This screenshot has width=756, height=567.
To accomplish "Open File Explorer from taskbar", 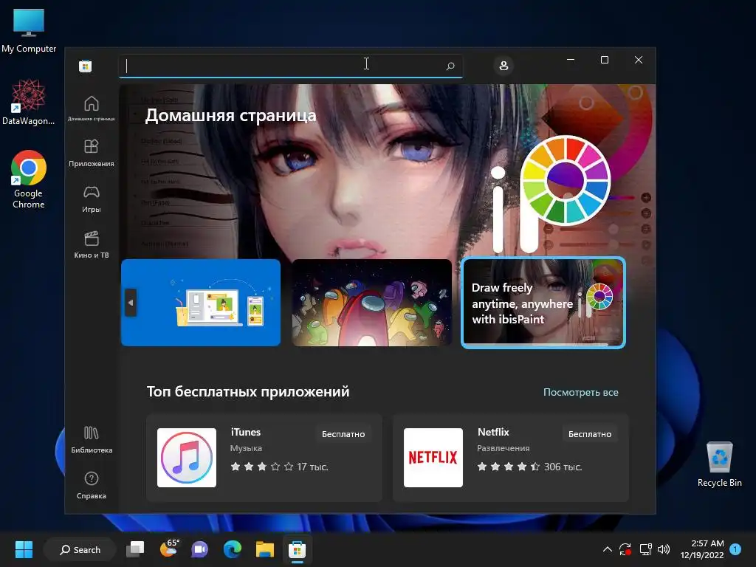I will (265, 549).
